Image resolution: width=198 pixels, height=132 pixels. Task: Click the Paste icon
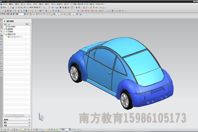[21, 8]
